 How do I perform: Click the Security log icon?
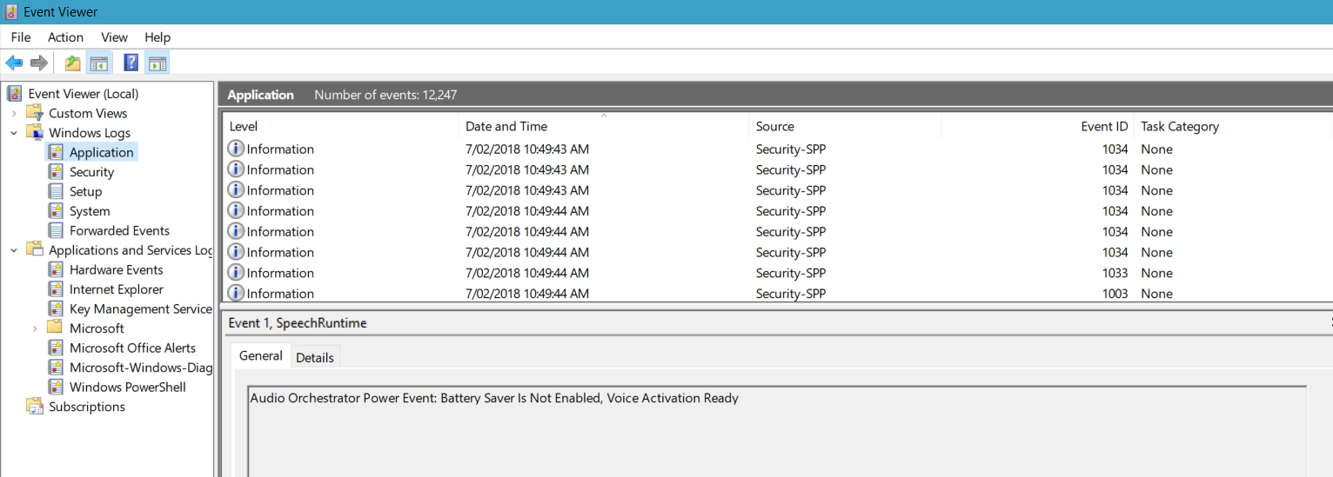point(56,172)
